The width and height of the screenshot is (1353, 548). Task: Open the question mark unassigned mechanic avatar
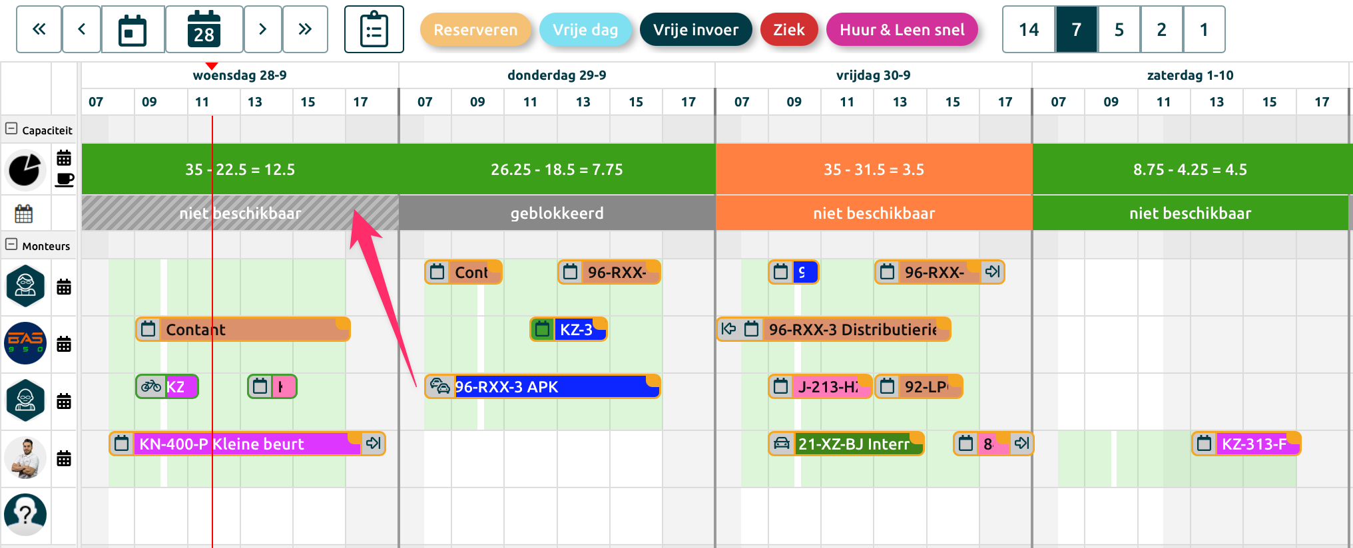point(25,514)
